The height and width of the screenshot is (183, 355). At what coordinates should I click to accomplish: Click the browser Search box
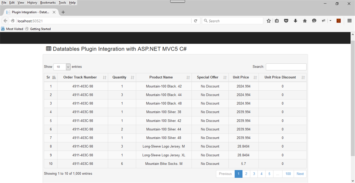[233, 21]
